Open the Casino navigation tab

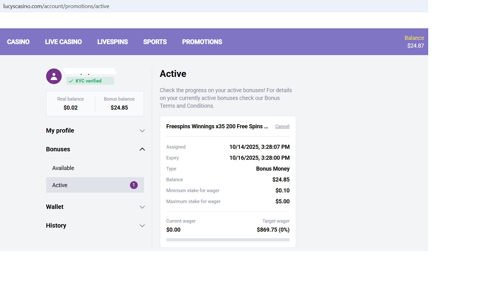pos(18,42)
